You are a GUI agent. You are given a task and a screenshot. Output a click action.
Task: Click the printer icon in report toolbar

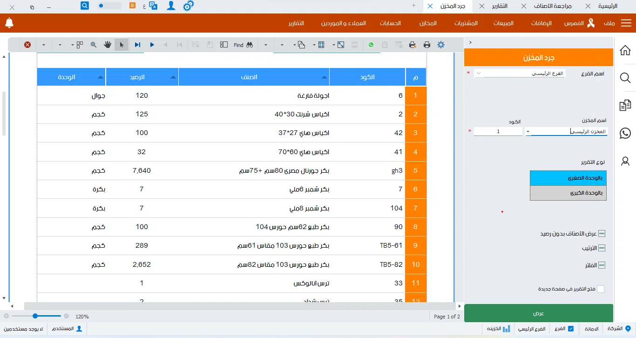click(427, 45)
